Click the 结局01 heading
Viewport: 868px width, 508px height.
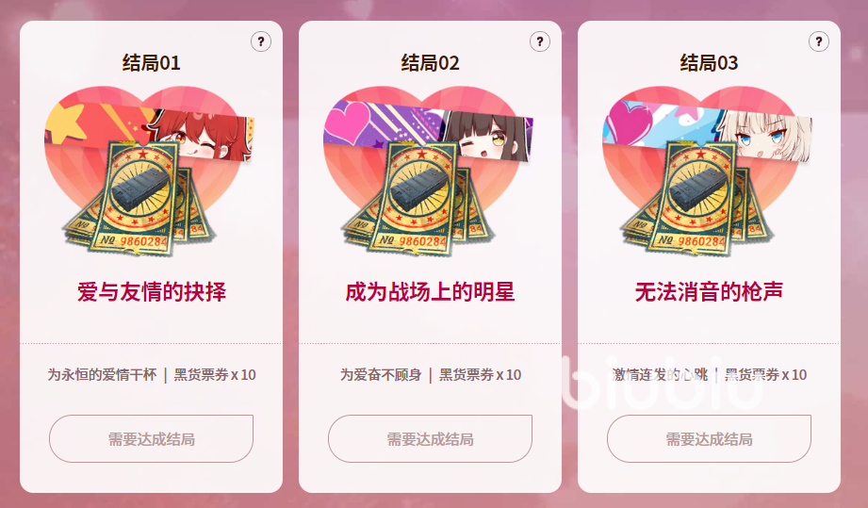click(x=151, y=63)
